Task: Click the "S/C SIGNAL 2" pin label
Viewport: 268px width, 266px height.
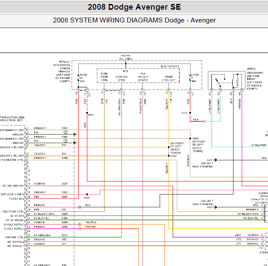Action: coord(16,242)
